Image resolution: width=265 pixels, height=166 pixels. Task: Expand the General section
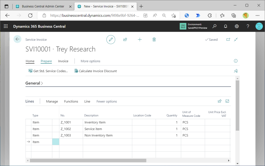click(34, 83)
